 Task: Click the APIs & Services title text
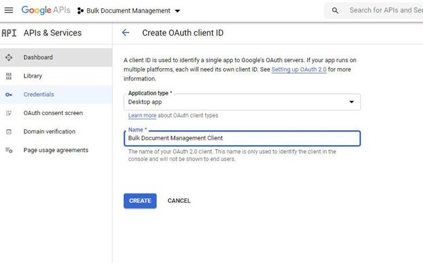52,33
